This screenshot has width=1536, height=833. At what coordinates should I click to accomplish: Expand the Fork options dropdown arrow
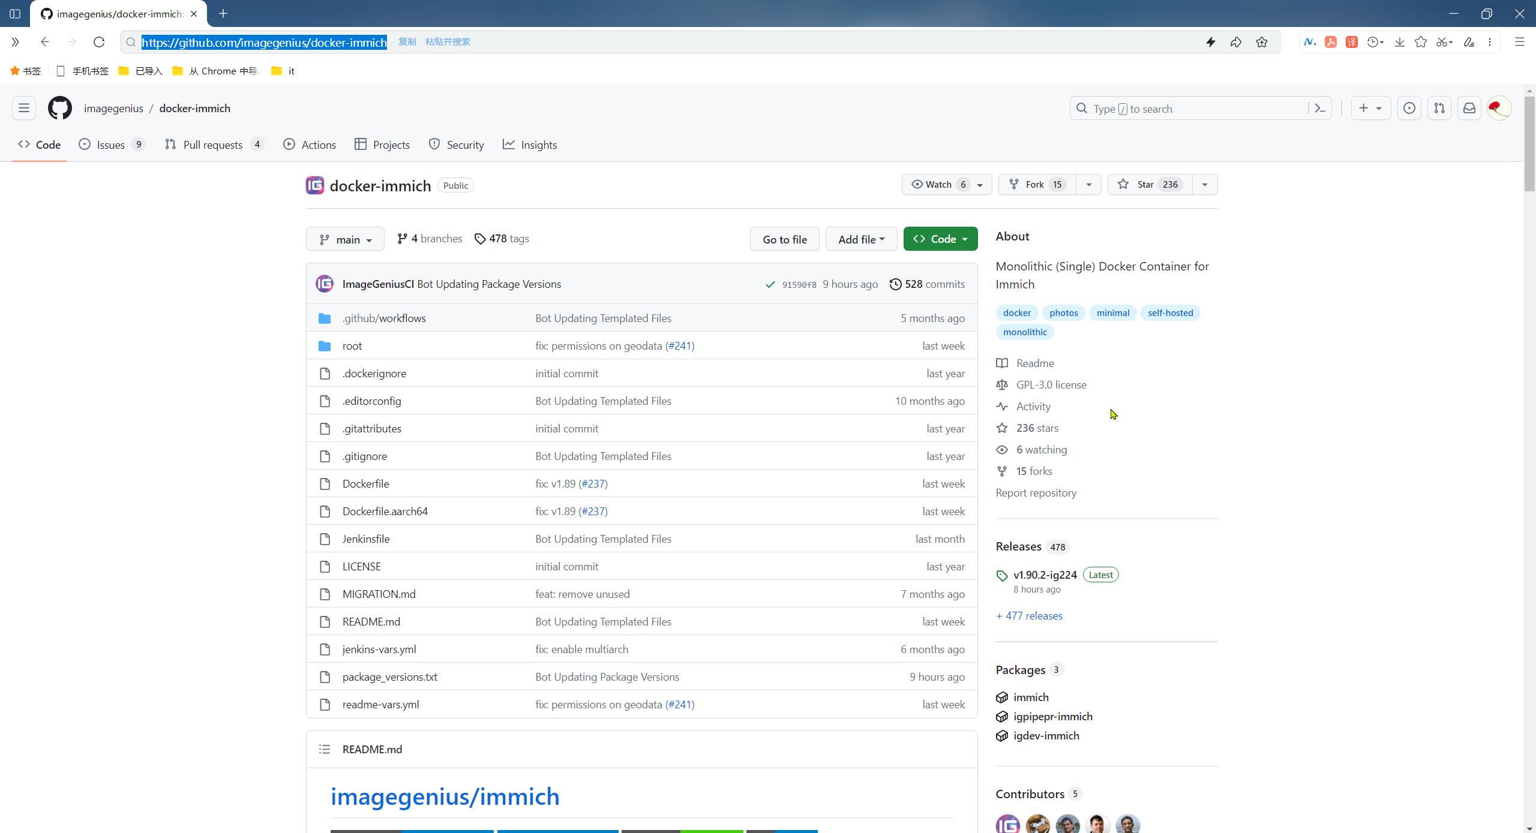pos(1088,184)
